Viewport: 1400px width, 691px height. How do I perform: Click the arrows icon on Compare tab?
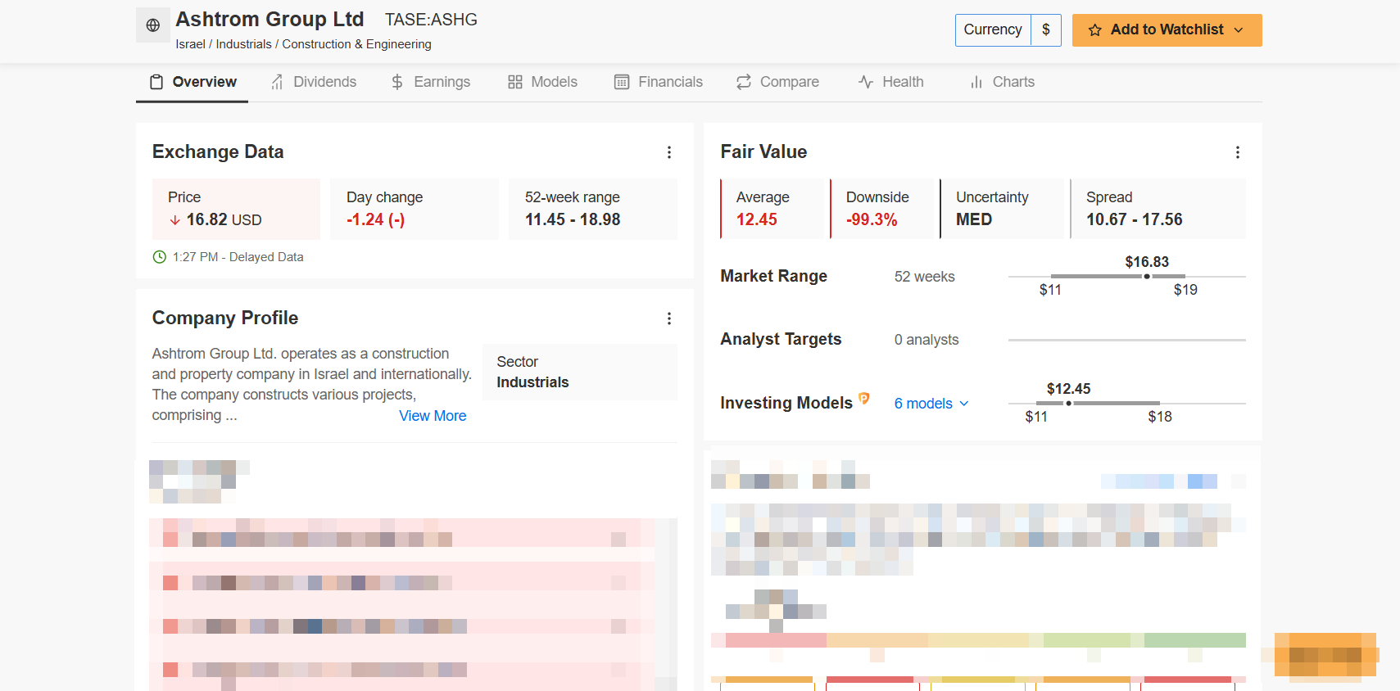[744, 82]
